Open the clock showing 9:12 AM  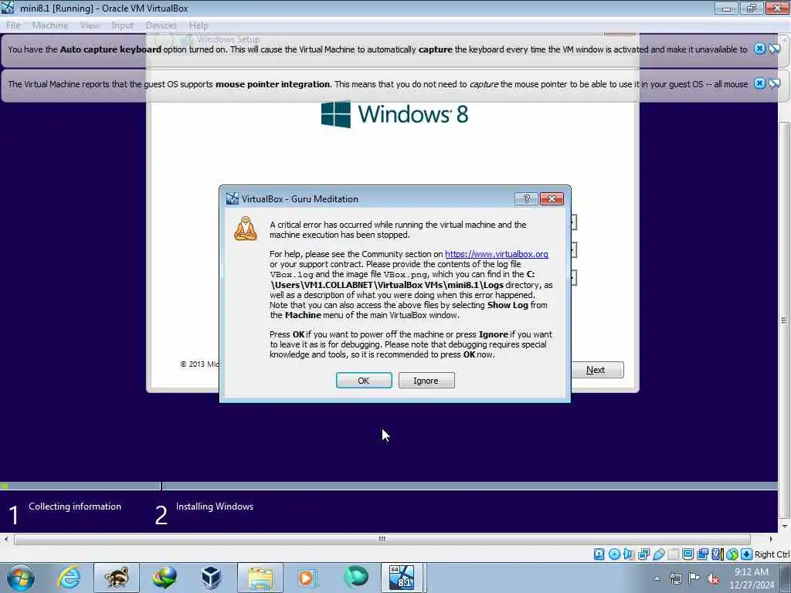tap(752, 578)
